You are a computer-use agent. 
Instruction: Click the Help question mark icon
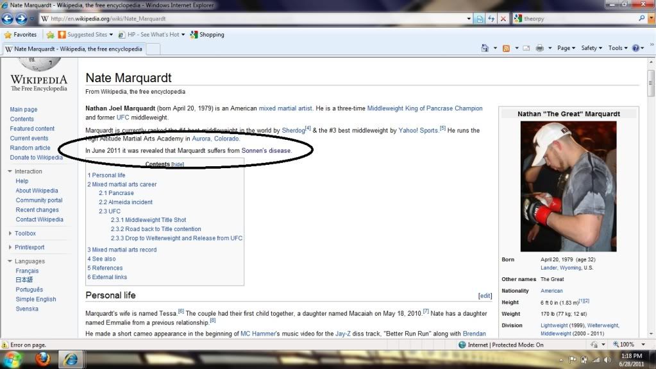point(635,48)
